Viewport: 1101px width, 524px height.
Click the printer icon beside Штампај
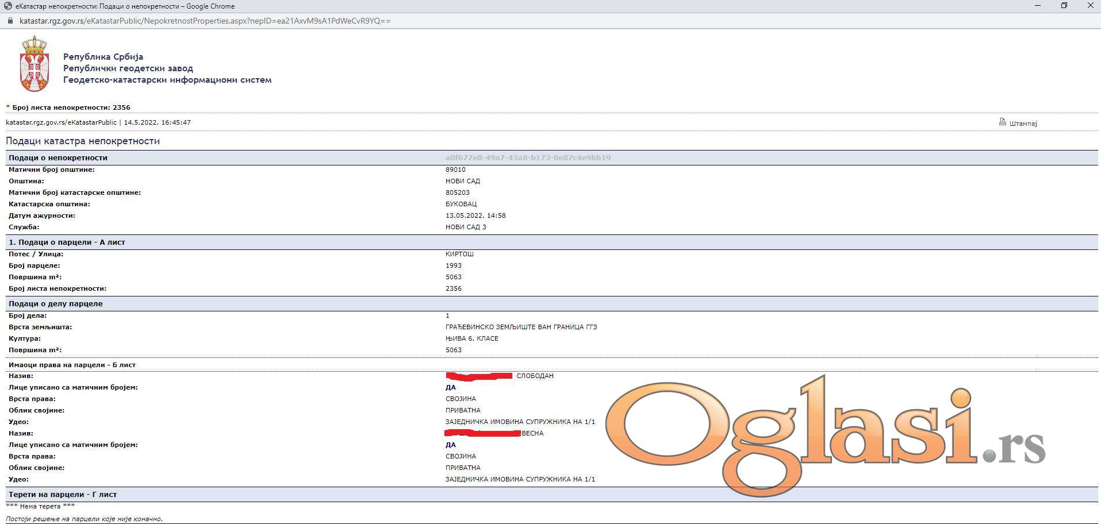tap(1002, 122)
